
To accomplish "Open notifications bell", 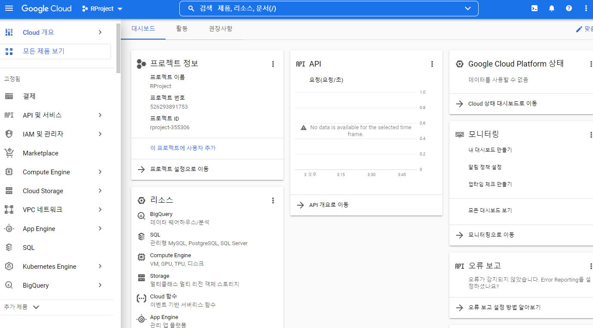I will [552, 9].
